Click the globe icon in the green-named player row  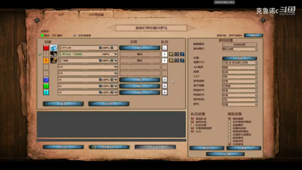[60, 54]
